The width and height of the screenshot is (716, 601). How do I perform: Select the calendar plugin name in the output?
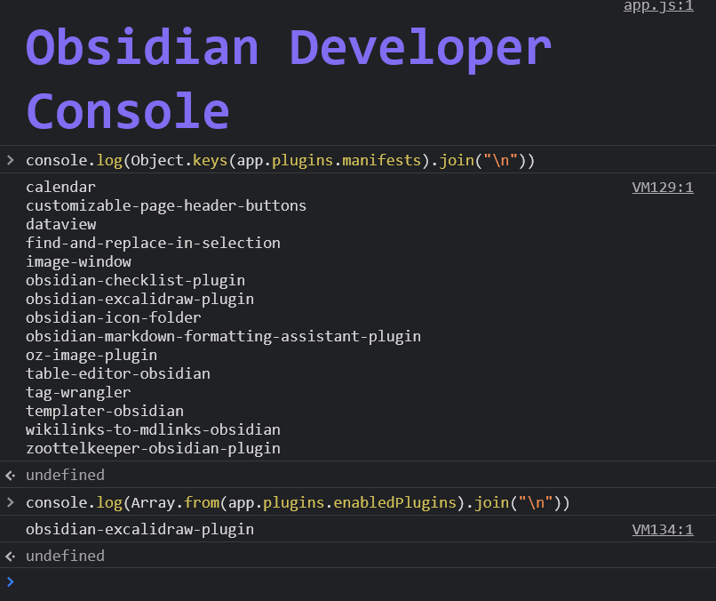[60, 187]
